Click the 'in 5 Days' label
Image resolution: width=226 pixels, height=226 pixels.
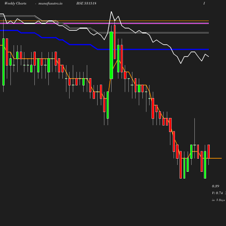[218, 200]
